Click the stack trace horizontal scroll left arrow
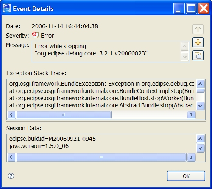The image size is (212, 189). pyautogui.click(x=11, y=115)
